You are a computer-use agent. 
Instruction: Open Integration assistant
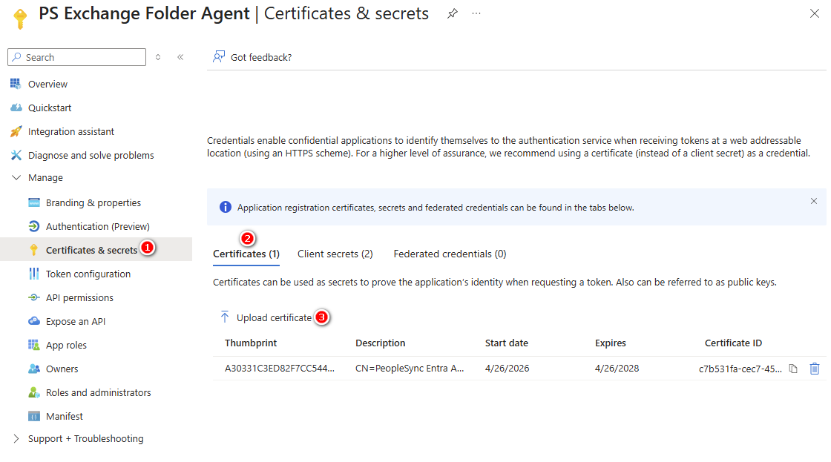click(71, 132)
